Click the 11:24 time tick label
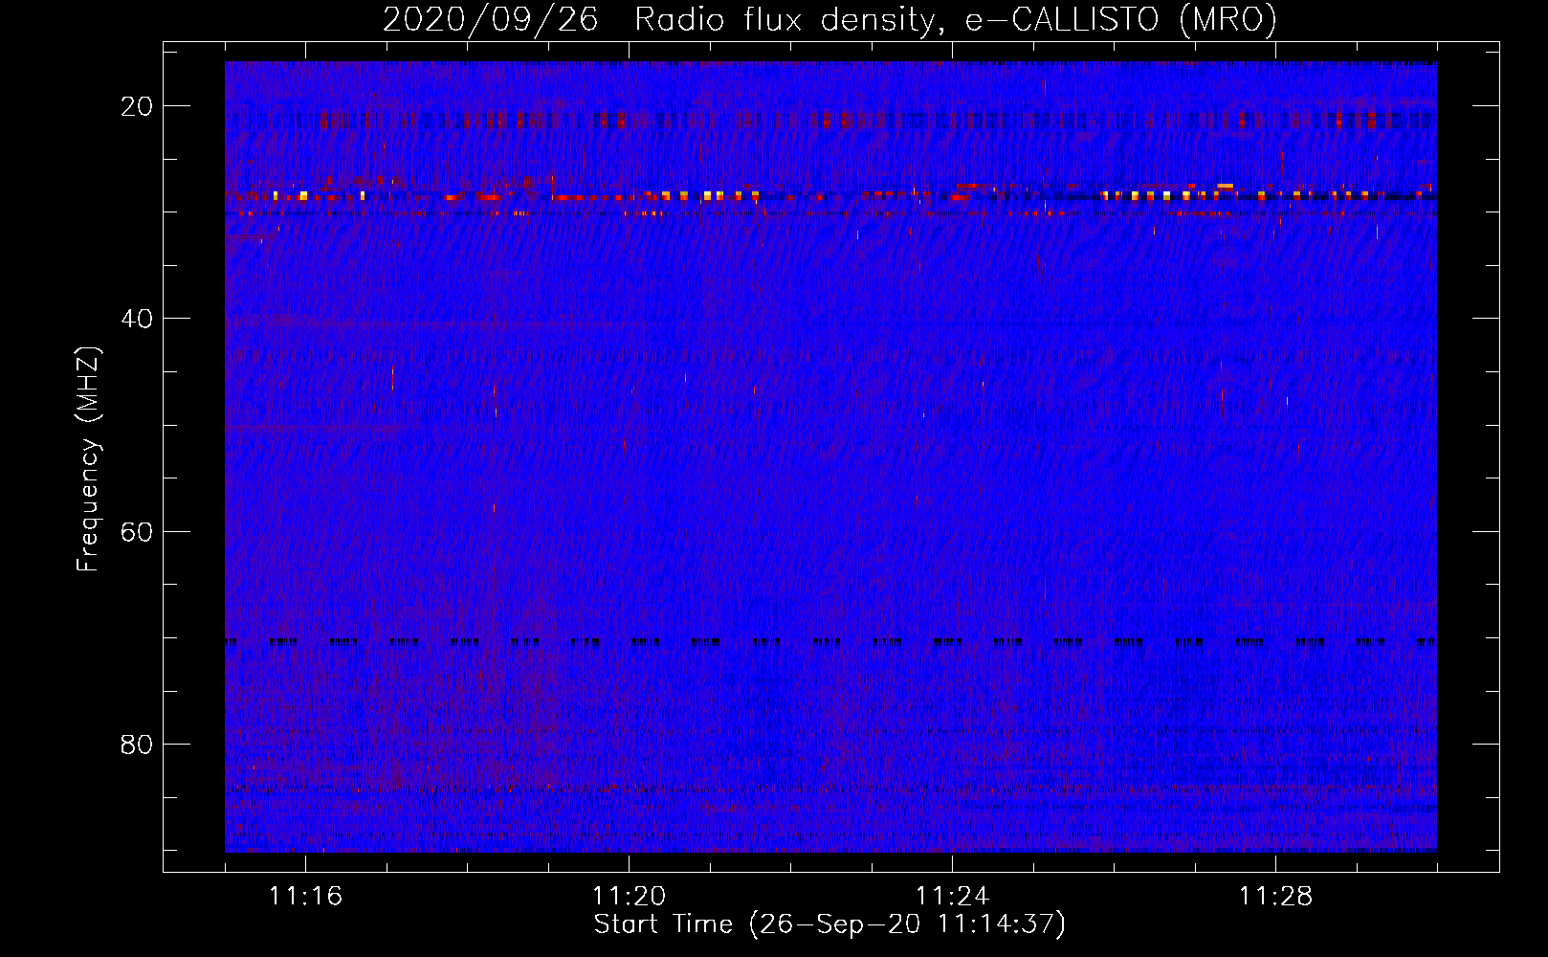This screenshot has height=957, width=1548. [x=953, y=897]
